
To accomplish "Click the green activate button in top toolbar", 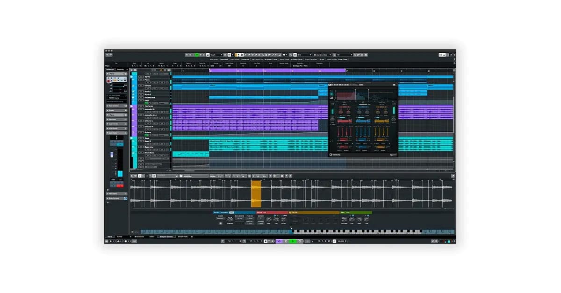I will click(197, 55).
